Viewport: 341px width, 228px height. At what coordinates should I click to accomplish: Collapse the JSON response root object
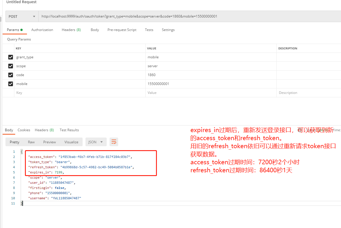point(22,151)
